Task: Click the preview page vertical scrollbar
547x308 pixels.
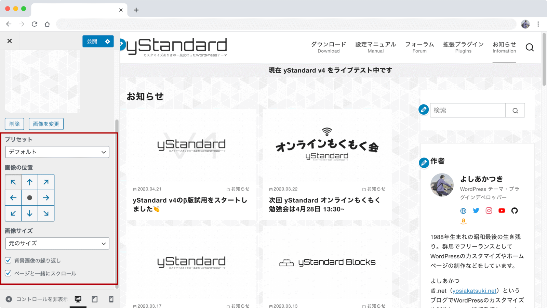Action: click(x=544, y=60)
